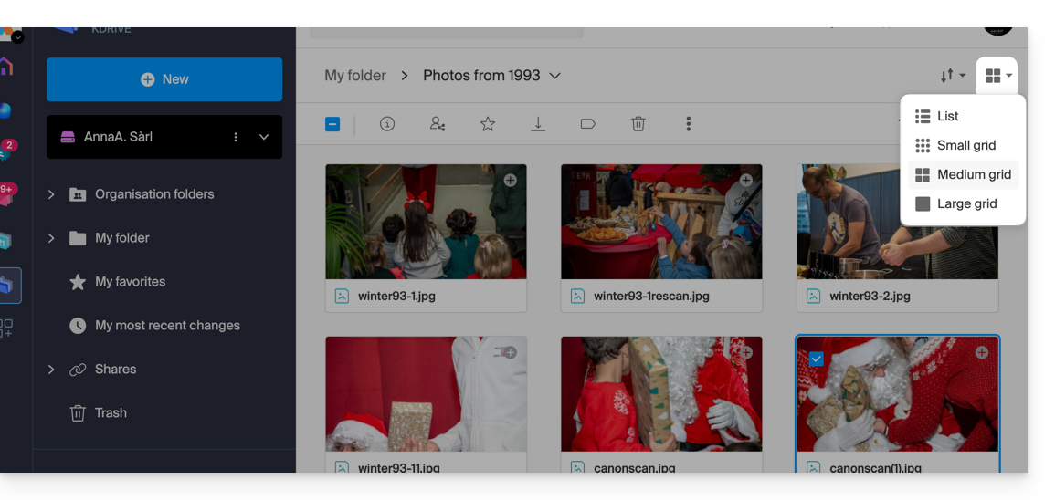The height and width of the screenshot is (500, 1055).
Task: Open the Photos from 1993 folder dropdown
Action: pos(555,76)
